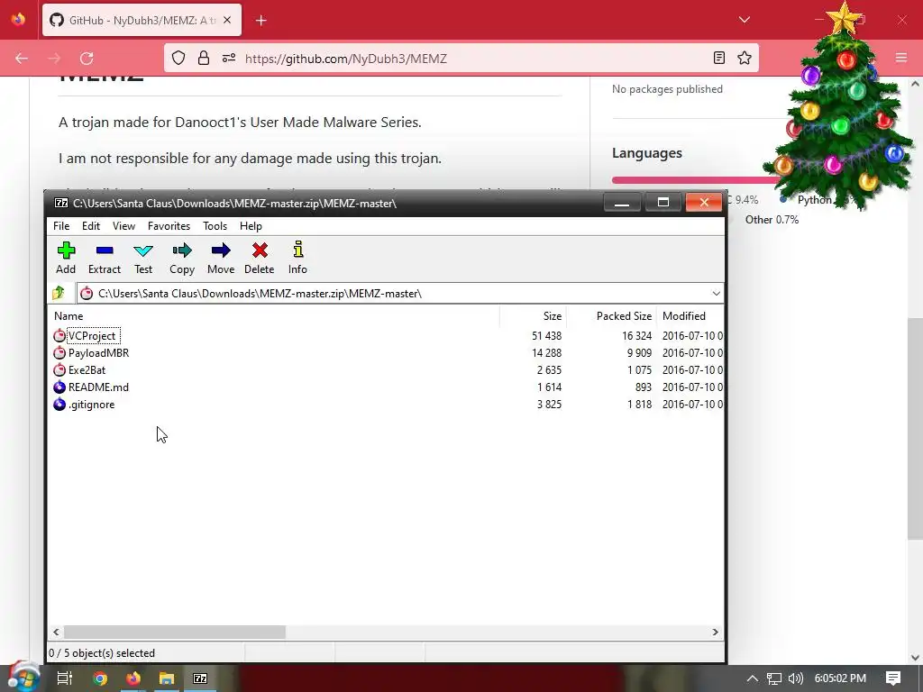This screenshot has height=692, width=923.
Task: Run the Test archive toolbar button
Action: 143,258
